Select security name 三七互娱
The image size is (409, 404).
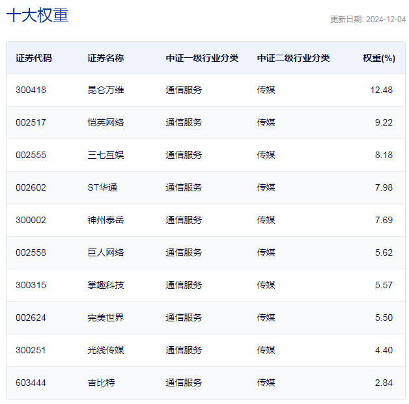pos(106,155)
